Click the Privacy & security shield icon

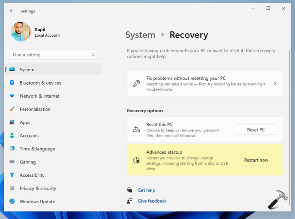[x=12, y=189]
